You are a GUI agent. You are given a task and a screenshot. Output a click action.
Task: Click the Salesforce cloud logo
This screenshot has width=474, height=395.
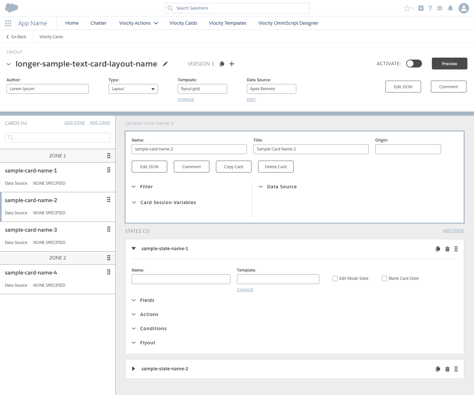12,8
